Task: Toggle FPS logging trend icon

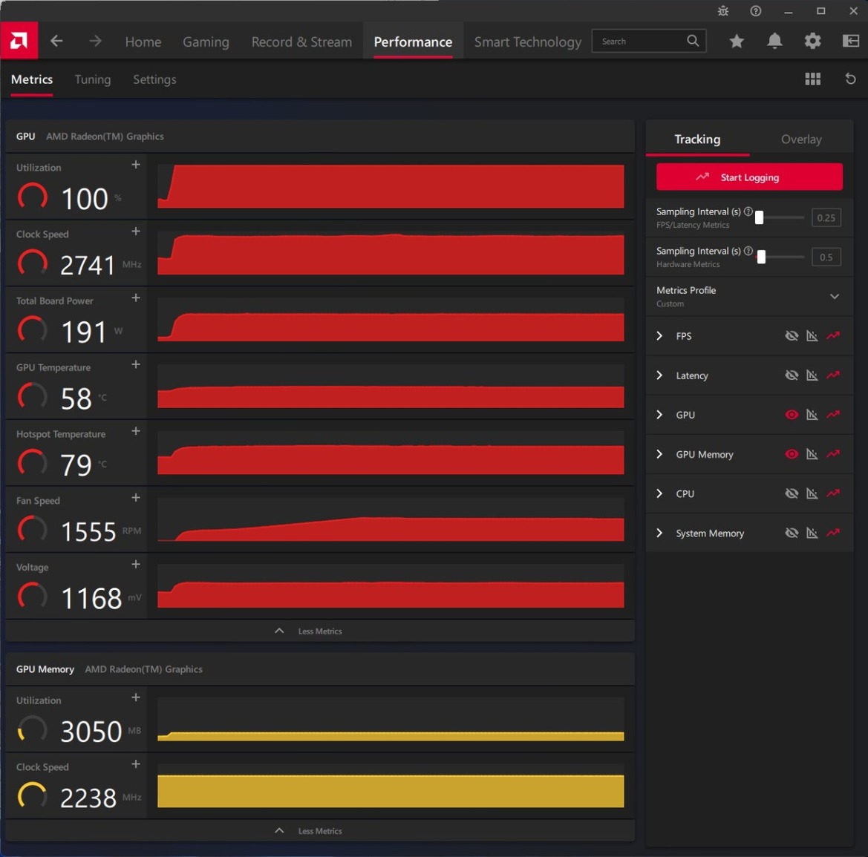Action: (833, 336)
